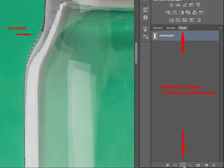Delete the current path (trash icon)
224x168 pixels.
tap(214, 165)
